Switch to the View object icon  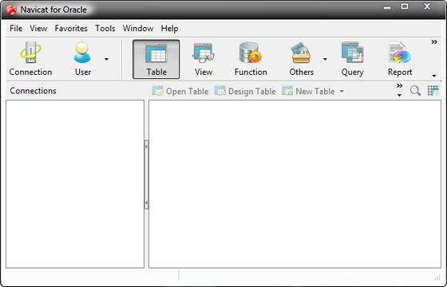(x=204, y=59)
